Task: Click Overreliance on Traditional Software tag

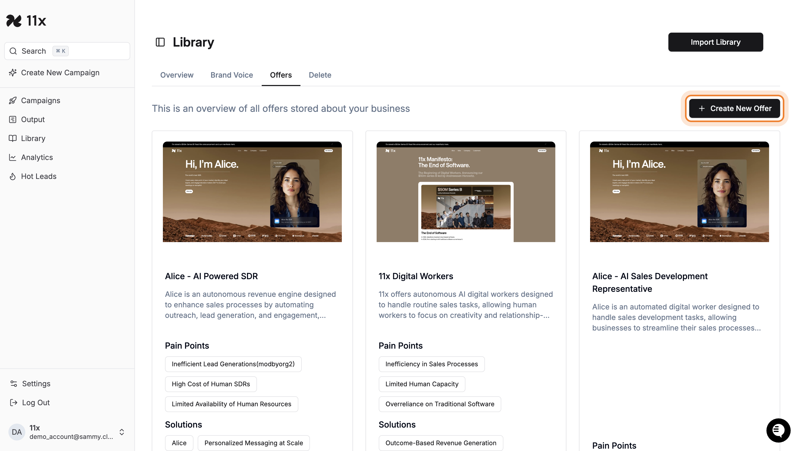Action: pyautogui.click(x=440, y=404)
